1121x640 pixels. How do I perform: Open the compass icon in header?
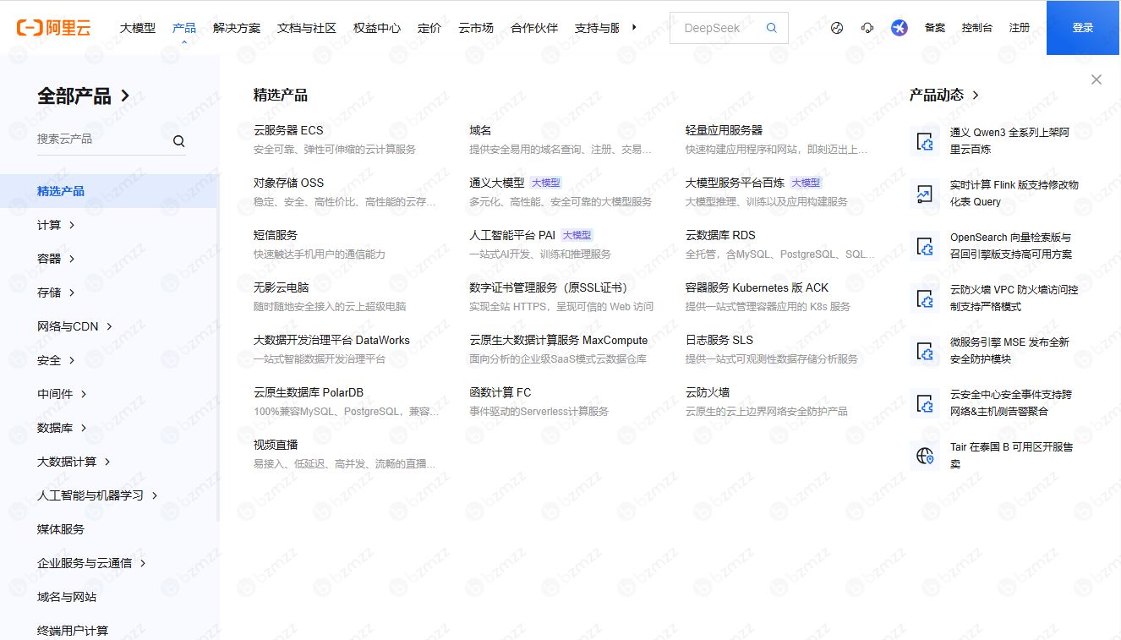[837, 28]
